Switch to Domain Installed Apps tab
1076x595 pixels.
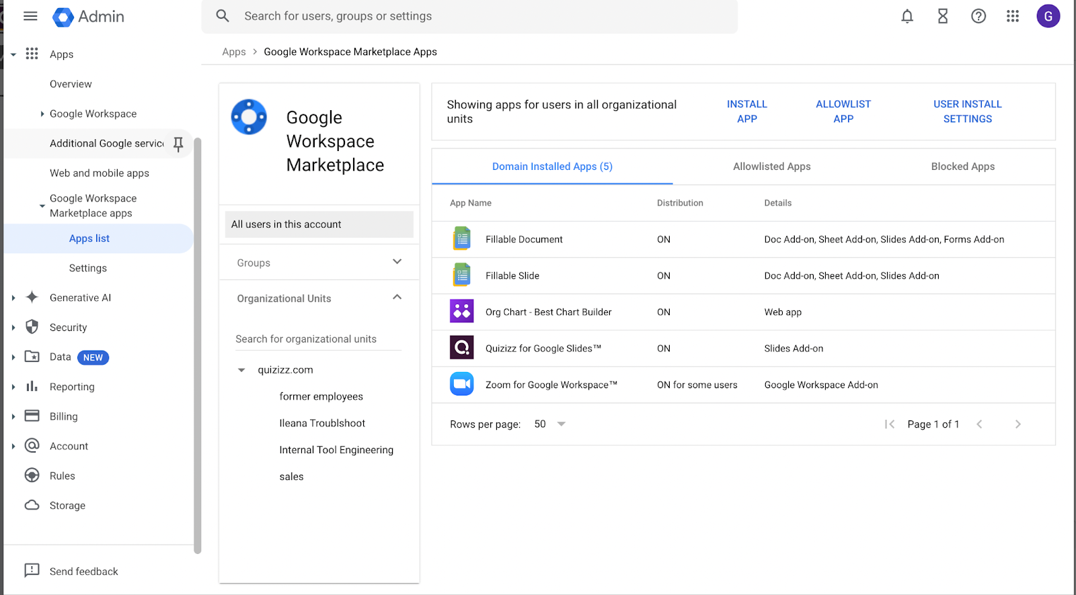(x=552, y=167)
